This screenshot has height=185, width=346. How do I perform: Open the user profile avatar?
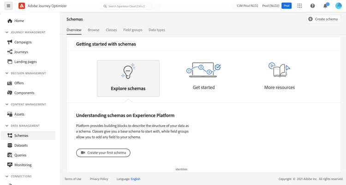click(338, 6)
